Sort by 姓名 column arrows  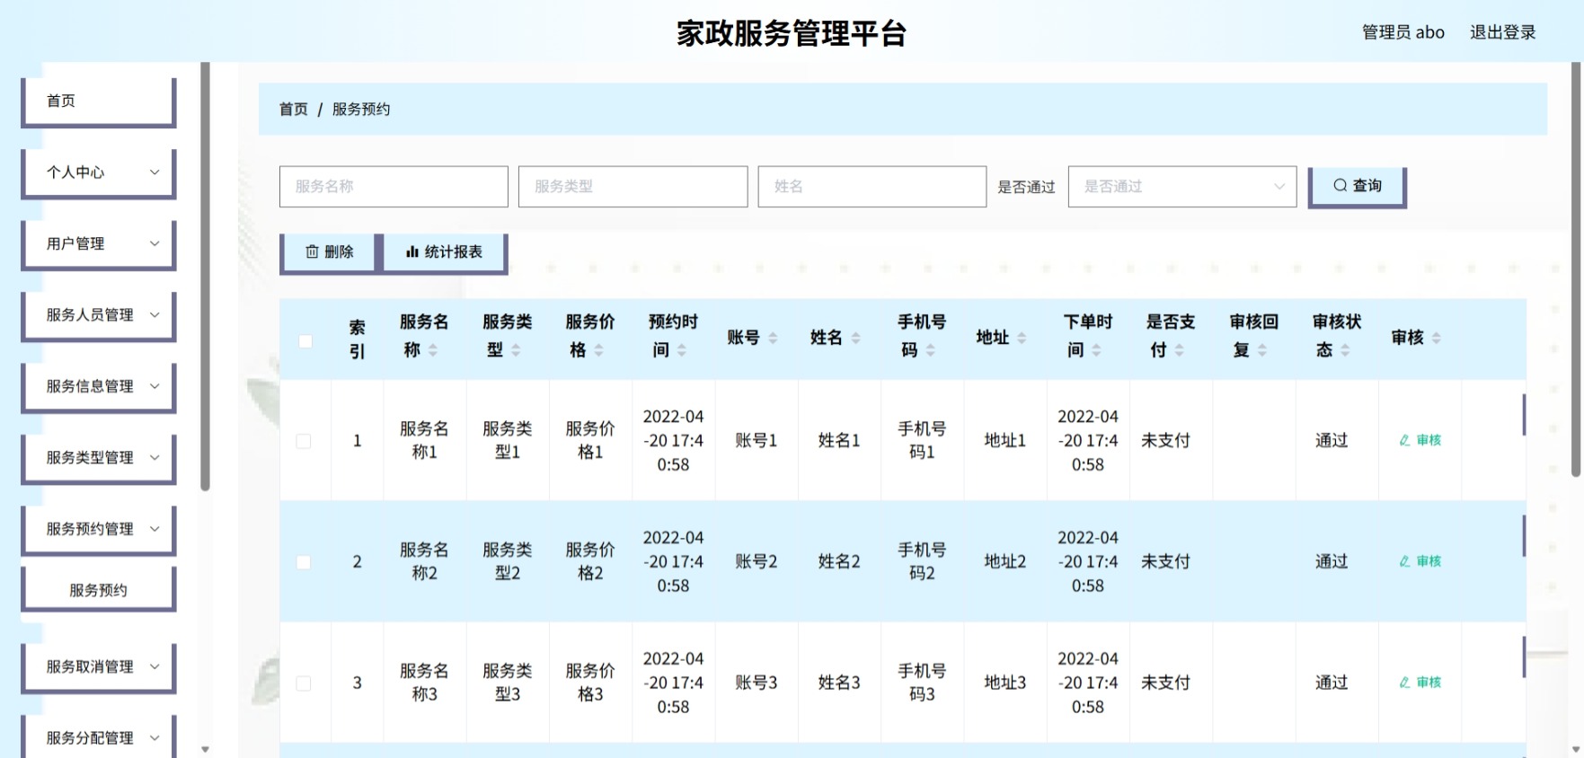(x=855, y=338)
